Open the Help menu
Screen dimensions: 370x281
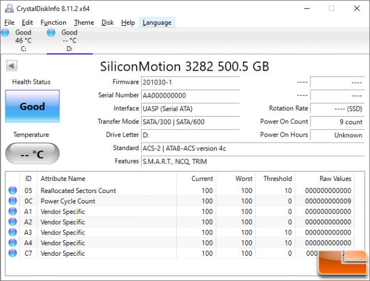[128, 22]
